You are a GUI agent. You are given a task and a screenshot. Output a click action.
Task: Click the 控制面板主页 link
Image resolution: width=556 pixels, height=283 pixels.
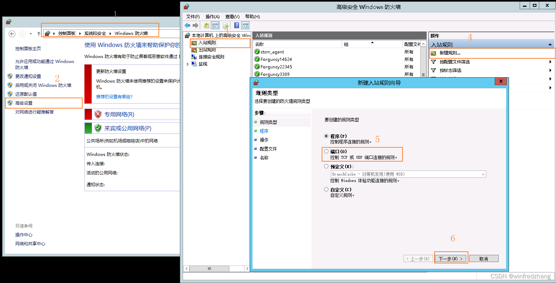28,48
